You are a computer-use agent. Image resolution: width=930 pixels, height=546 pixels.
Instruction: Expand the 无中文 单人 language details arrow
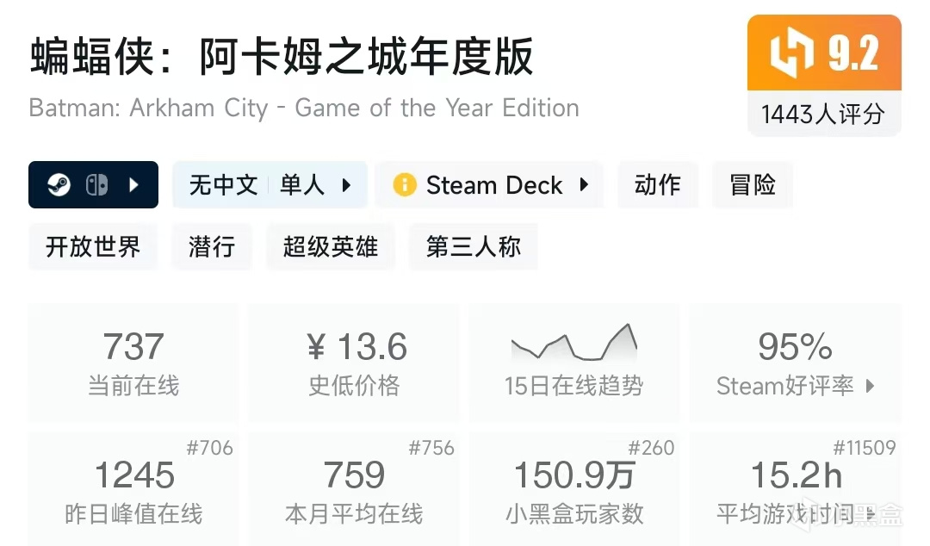[347, 185]
